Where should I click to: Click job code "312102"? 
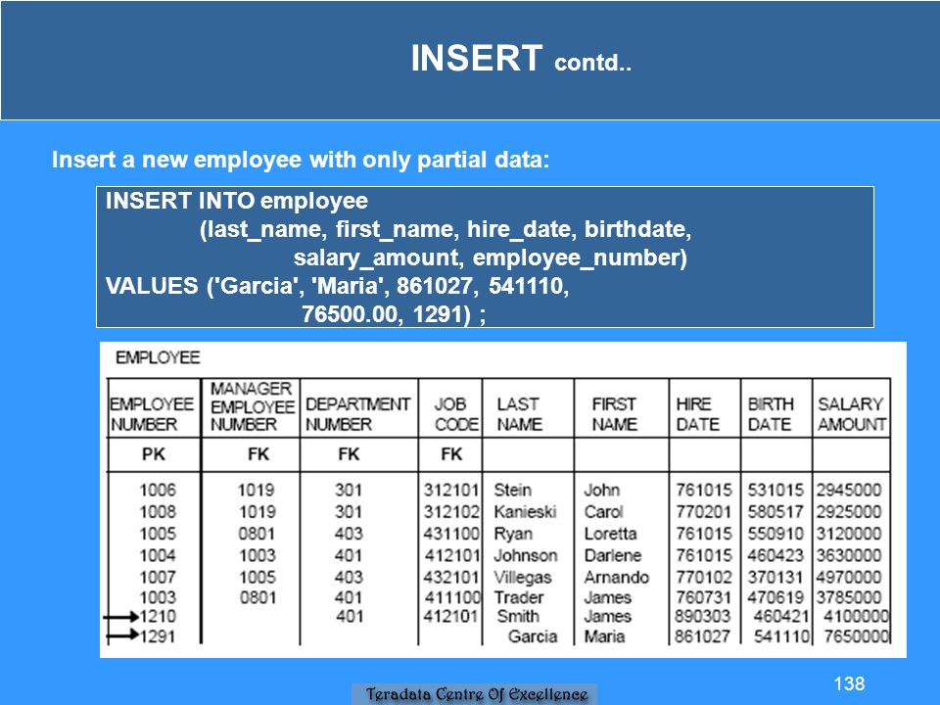click(x=451, y=511)
